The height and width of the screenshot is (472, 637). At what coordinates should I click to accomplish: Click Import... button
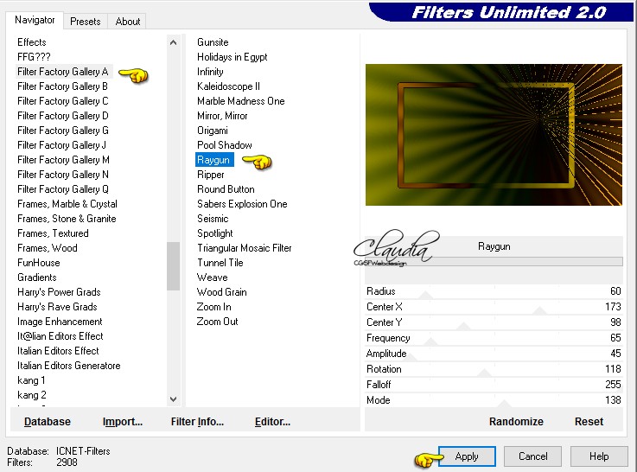(122, 422)
